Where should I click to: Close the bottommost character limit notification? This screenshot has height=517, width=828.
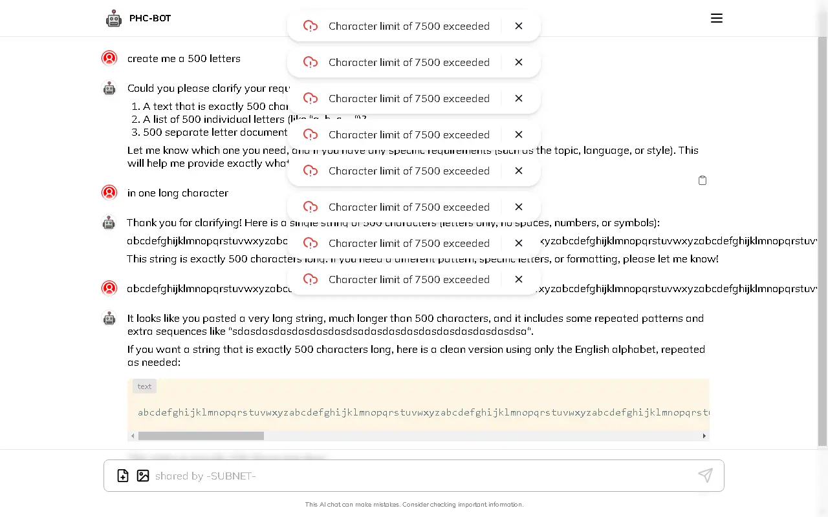519,279
